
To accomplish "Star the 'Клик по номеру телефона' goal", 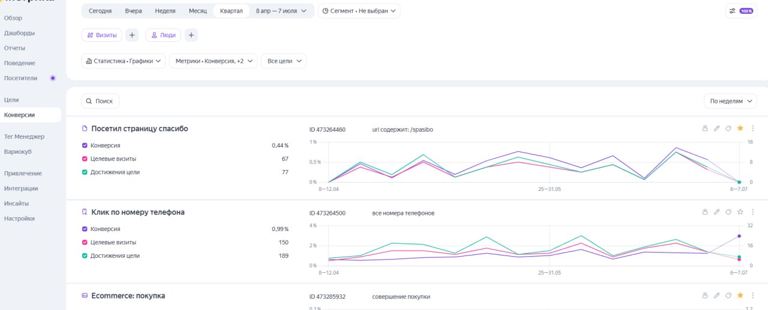I will 740,212.
